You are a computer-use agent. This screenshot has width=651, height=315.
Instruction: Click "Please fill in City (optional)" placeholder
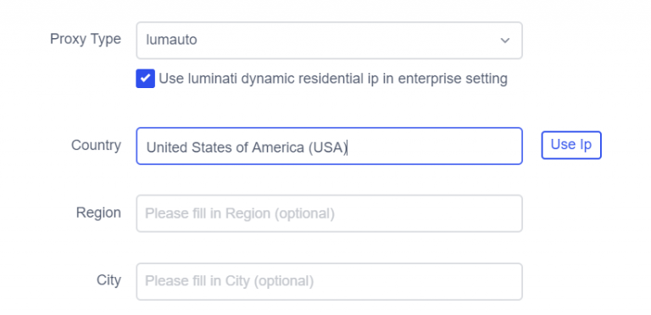coord(229,281)
